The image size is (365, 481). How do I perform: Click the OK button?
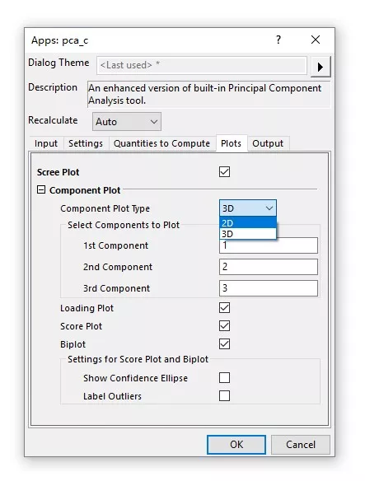tap(236, 445)
